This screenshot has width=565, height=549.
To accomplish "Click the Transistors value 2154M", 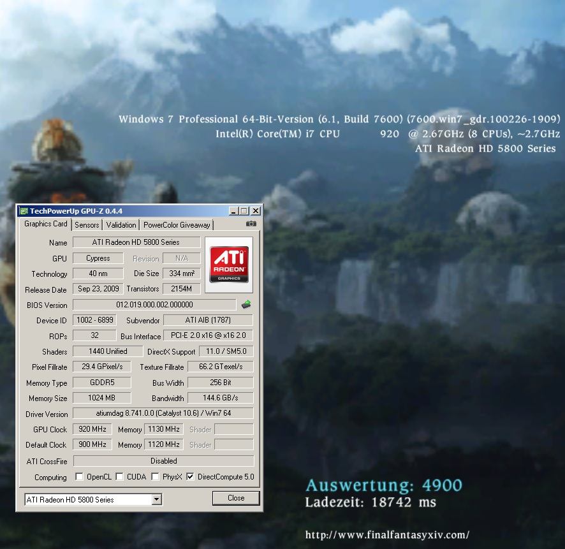I will 182,289.
